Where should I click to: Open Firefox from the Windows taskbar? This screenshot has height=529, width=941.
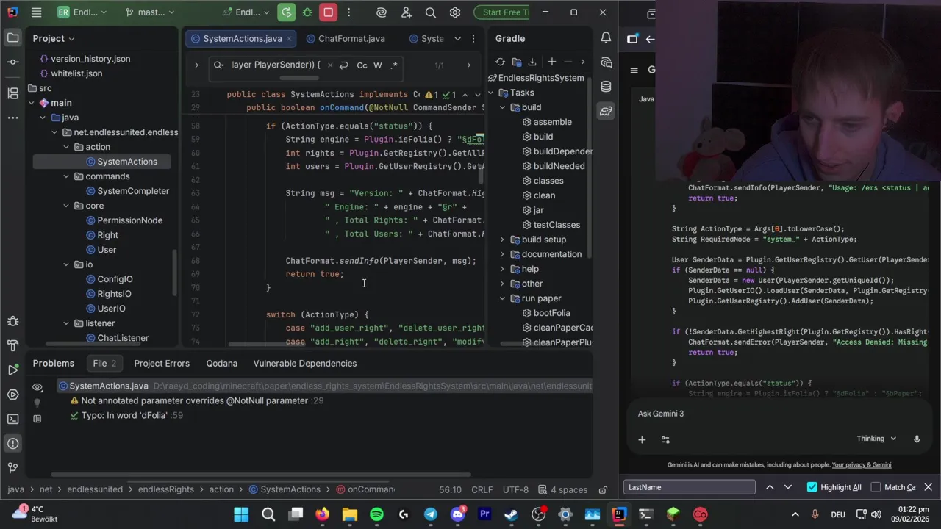[323, 514]
